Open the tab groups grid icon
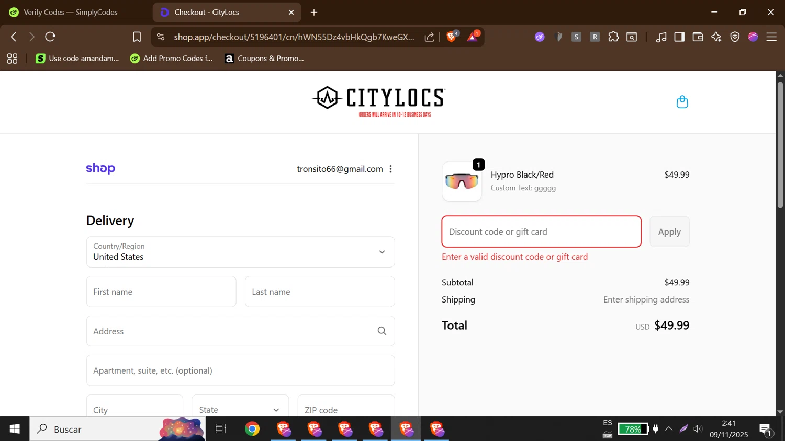The width and height of the screenshot is (785, 441). click(x=12, y=59)
